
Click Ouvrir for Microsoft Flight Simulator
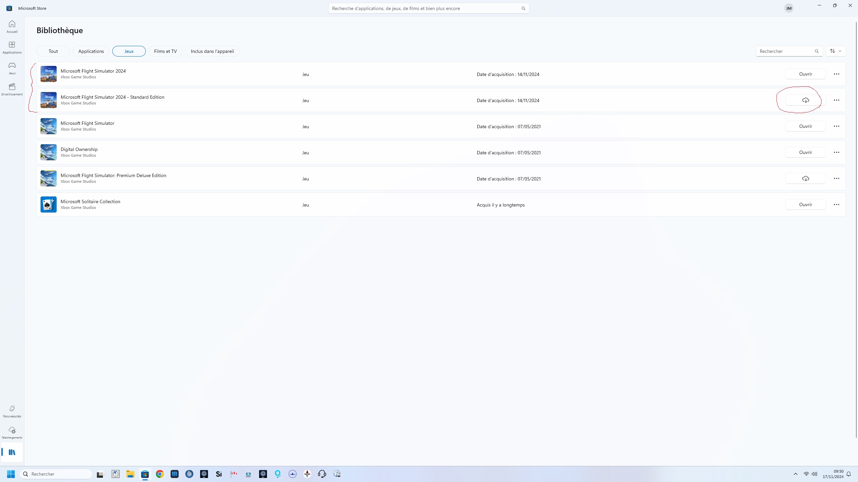tap(805, 126)
